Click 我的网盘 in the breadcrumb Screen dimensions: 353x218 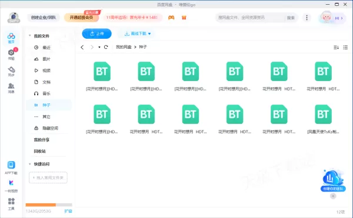pyautogui.click(x=124, y=47)
